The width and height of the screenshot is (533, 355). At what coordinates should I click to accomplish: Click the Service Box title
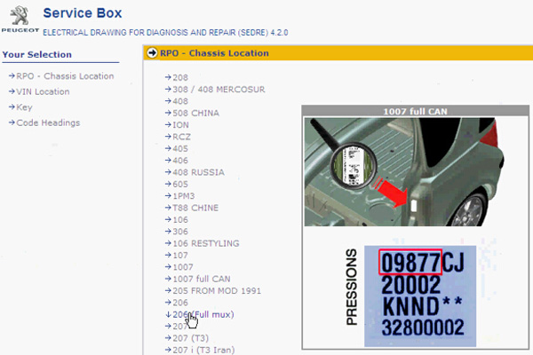(83, 13)
